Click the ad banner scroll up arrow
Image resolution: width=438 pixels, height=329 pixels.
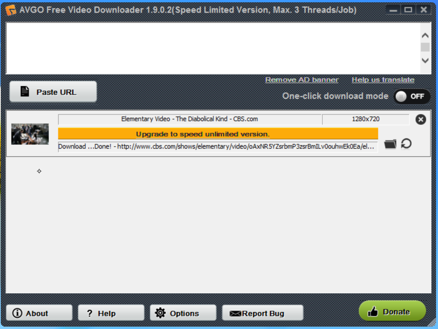pyautogui.click(x=425, y=35)
